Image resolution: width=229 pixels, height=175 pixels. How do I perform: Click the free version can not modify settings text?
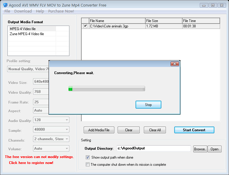pyautogui.click(x=39, y=157)
